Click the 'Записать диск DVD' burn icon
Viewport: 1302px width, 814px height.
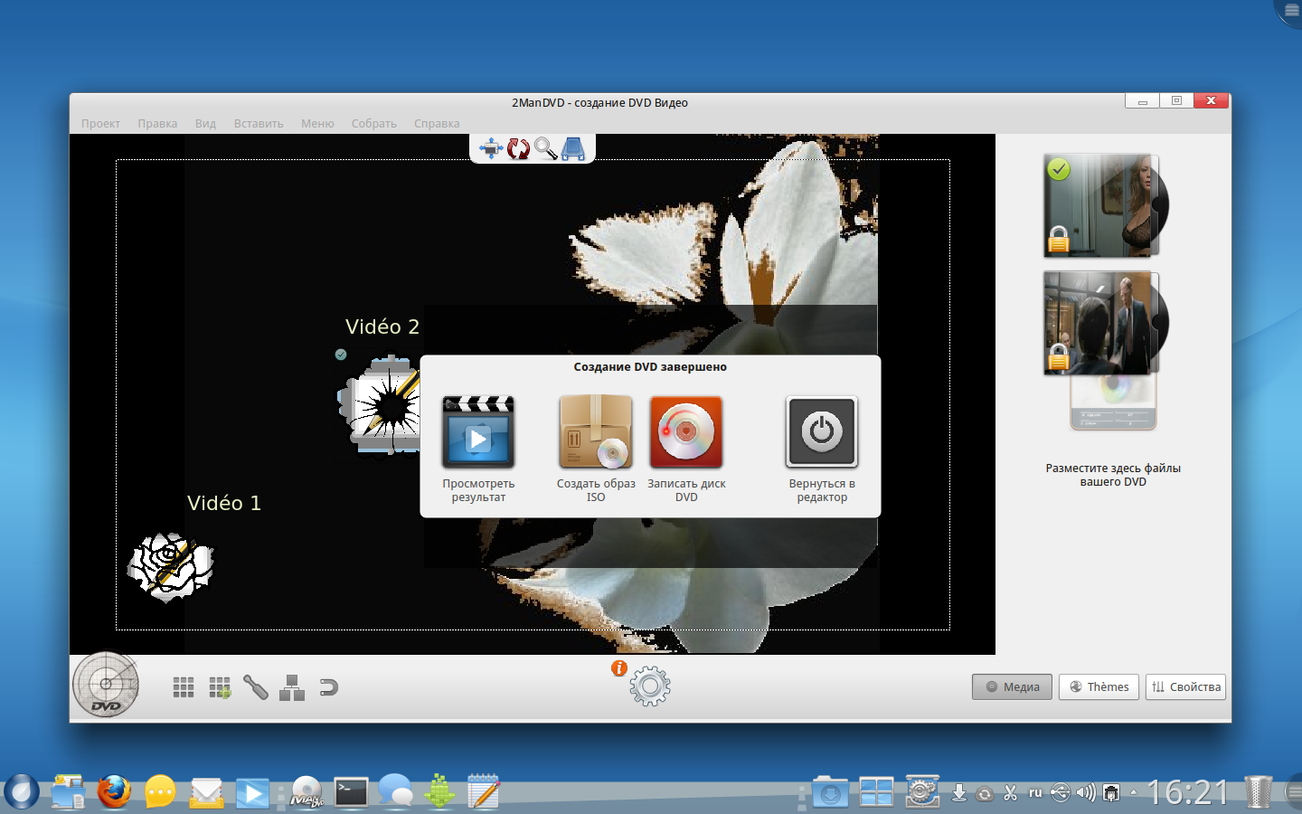[x=686, y=432]
